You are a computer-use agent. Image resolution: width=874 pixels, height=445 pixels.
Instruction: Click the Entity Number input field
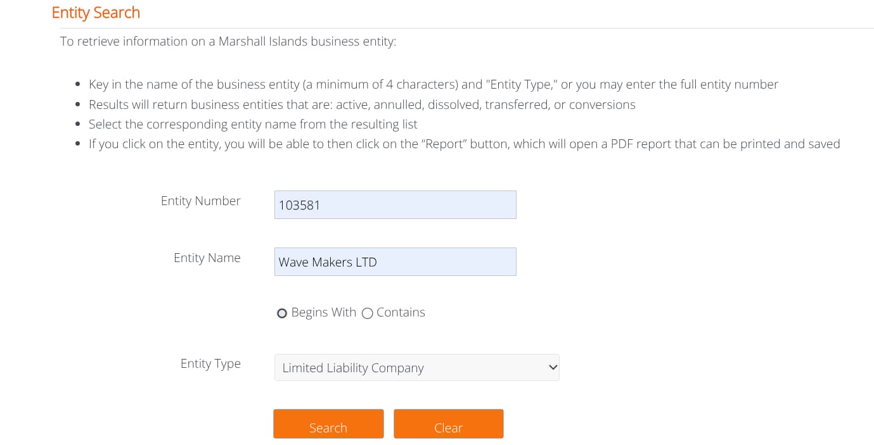click(x=395, y=205)
